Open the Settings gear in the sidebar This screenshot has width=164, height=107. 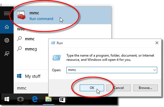7,40
